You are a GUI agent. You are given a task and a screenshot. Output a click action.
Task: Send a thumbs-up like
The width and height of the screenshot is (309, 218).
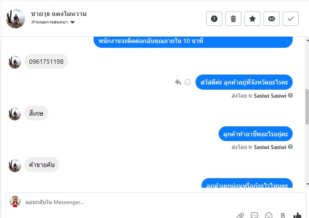tap(297, 216)
